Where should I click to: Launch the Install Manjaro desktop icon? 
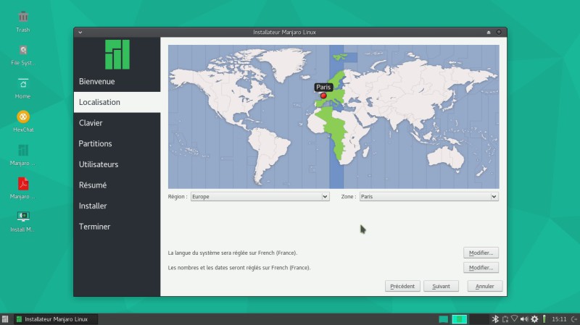(23, 216)
